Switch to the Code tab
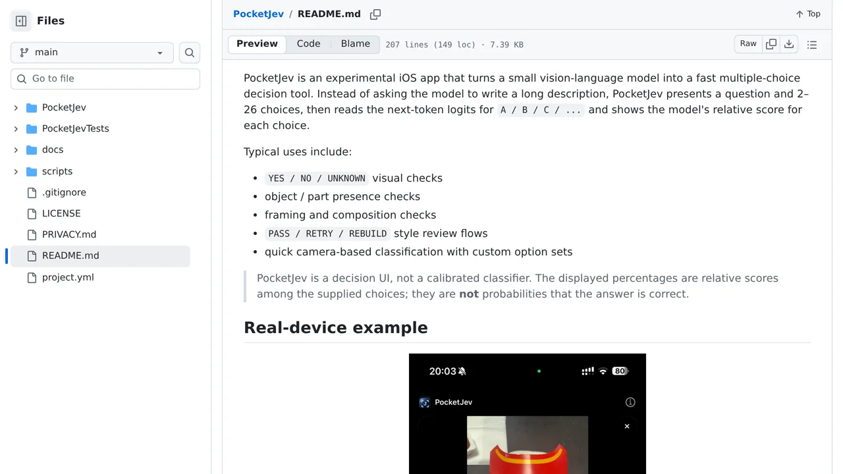Image resolution: width=843 pixels, height=474 pixels. (x=308, y=44)
